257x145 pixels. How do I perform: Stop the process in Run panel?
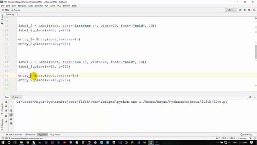[6, 106]
